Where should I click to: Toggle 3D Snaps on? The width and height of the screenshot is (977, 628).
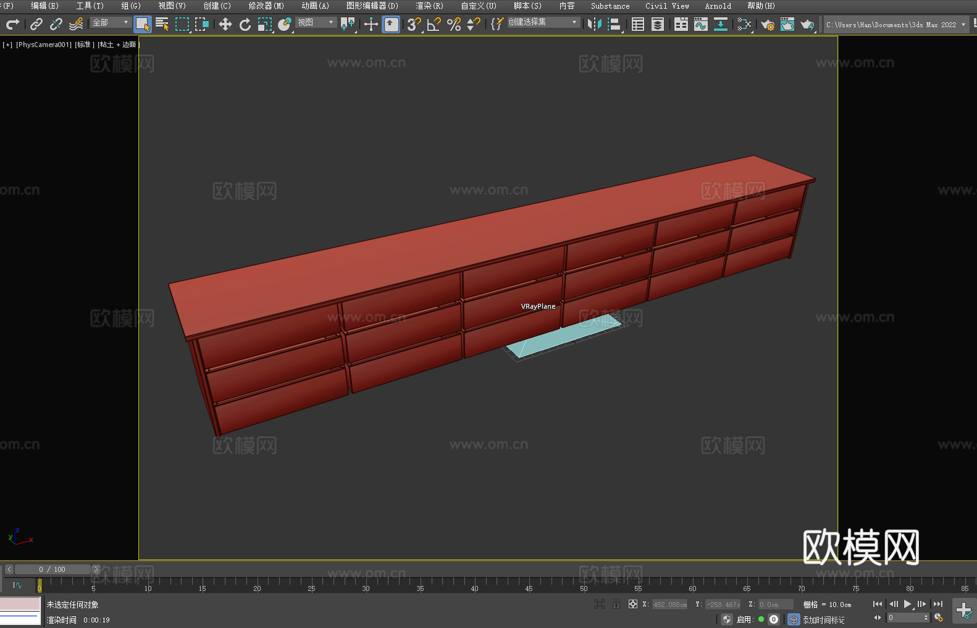(x=414, y=24)
